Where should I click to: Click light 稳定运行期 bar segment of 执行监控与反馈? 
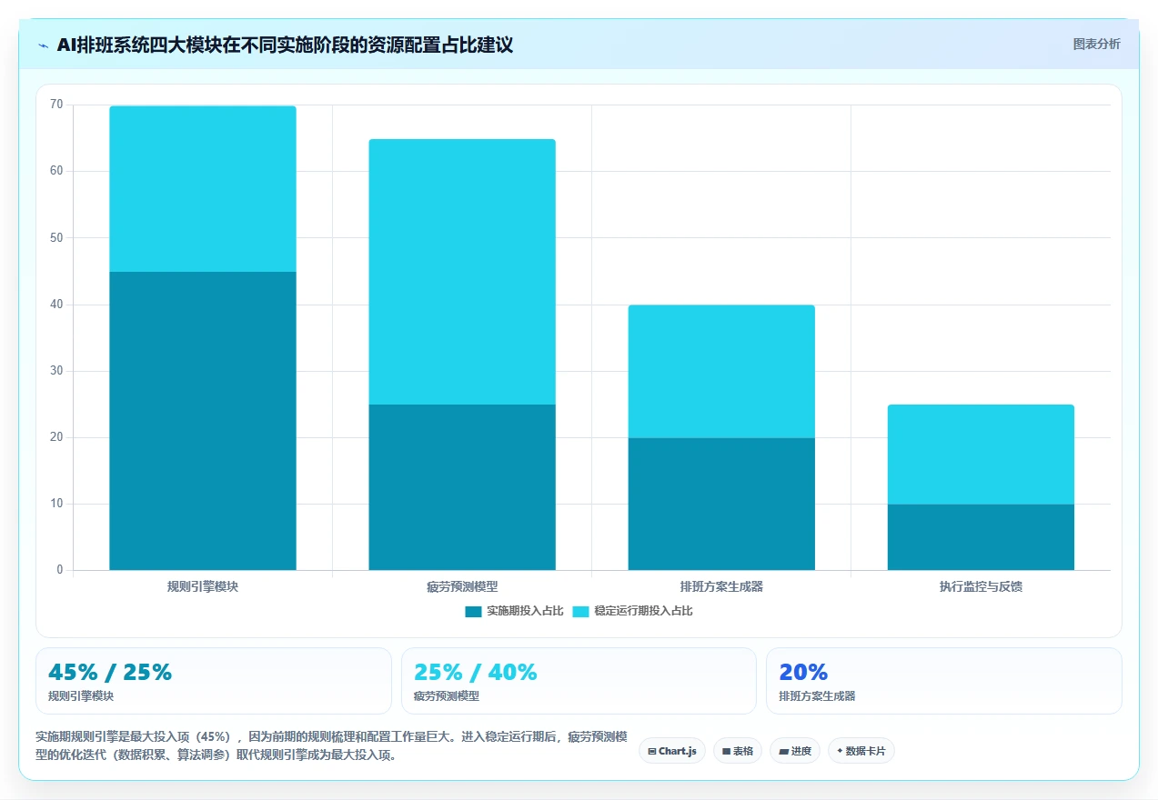981,455
